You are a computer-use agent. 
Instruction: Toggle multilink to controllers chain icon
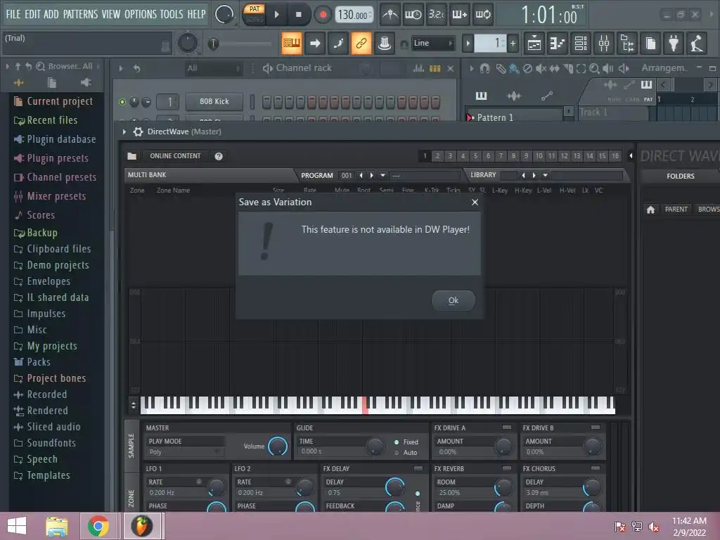361,43
